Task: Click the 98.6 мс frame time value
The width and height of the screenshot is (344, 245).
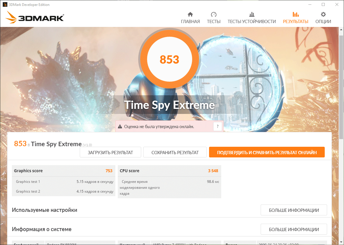Action: (x=213, y=181)
